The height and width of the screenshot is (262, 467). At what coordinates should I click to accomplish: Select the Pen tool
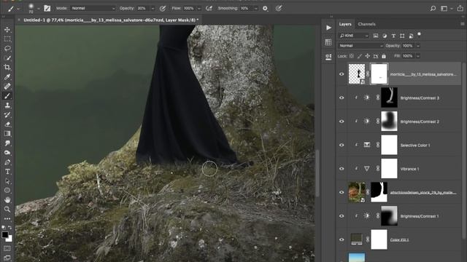[x=7, y=162]
